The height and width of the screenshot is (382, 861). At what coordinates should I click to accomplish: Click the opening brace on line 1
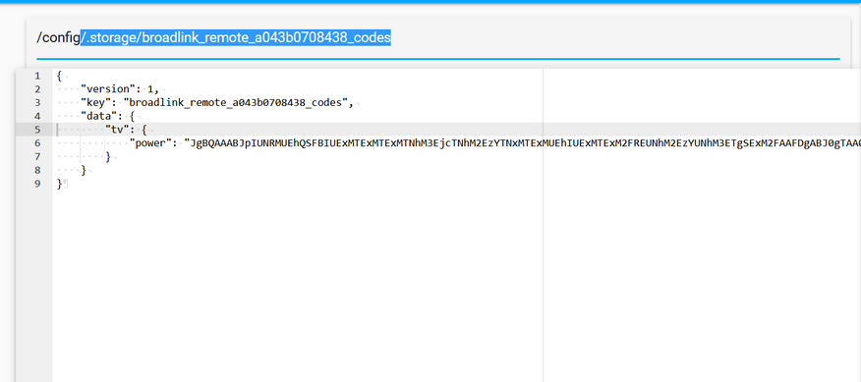pyautogui.click(x=59, y=76)
